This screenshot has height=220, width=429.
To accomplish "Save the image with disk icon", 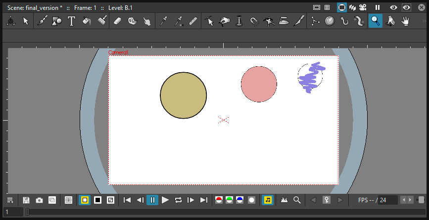I will (26, 200).
